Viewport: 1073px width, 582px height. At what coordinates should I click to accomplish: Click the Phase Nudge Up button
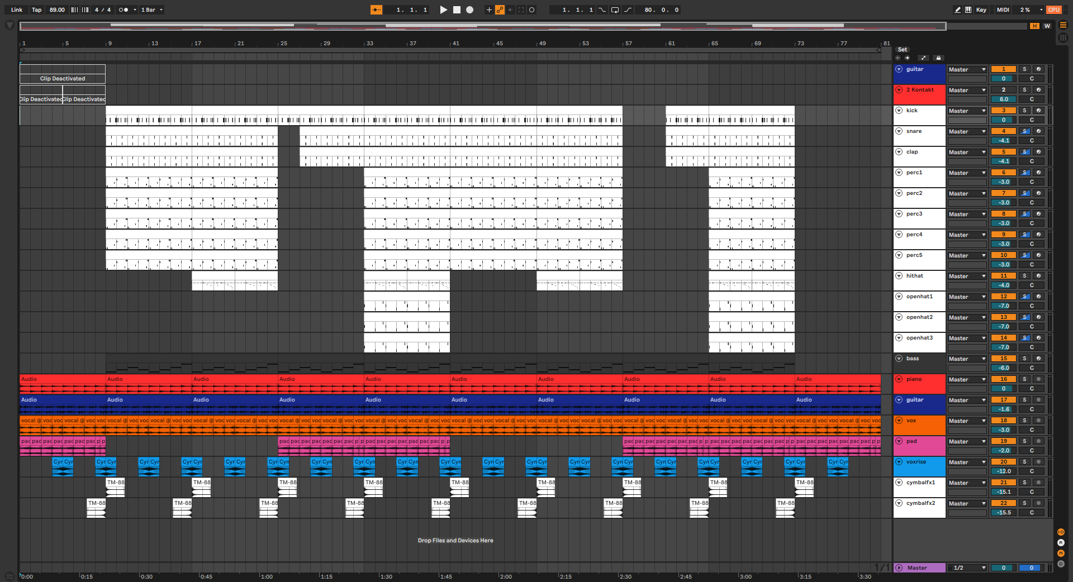point(85,9)
